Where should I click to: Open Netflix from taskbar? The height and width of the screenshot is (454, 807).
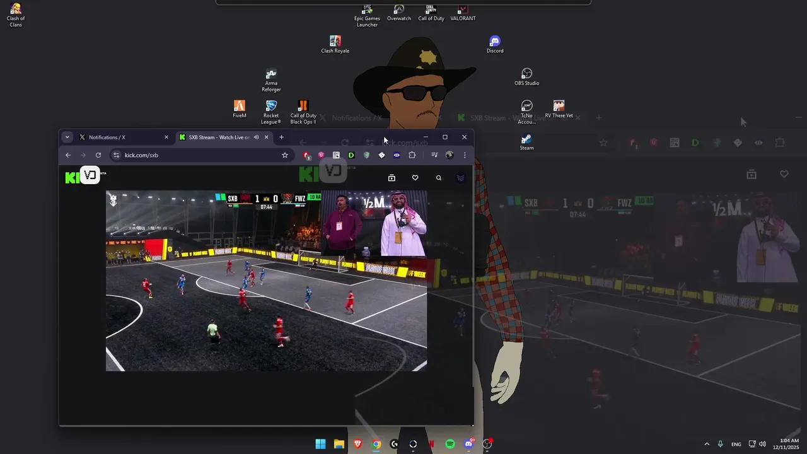[432, 444]
